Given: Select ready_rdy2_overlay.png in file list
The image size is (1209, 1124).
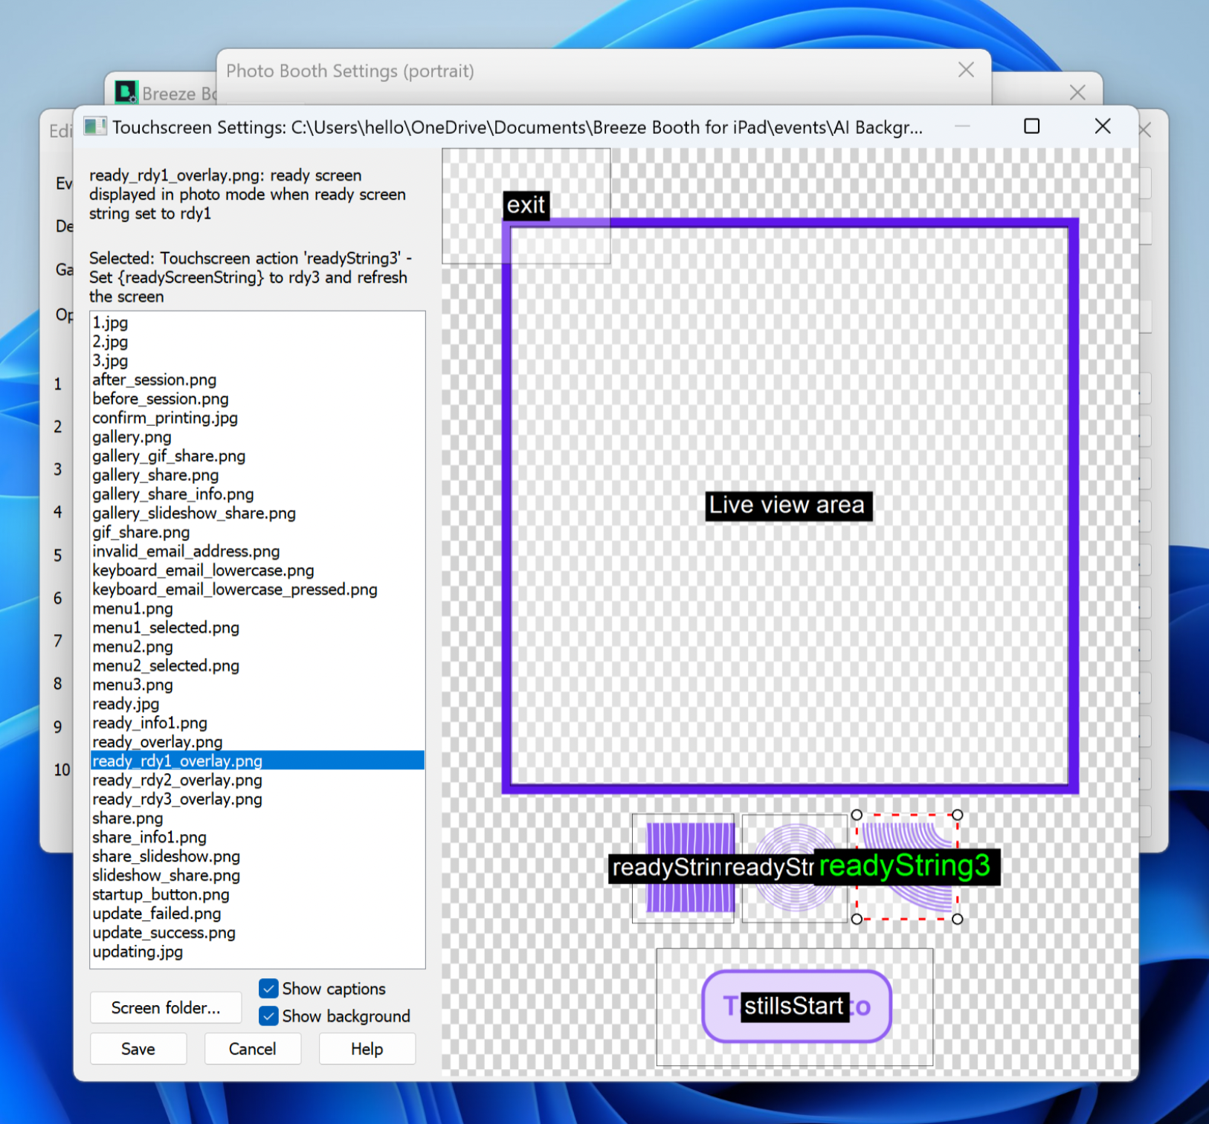Looking at the screenshot, I should point(177,781).
